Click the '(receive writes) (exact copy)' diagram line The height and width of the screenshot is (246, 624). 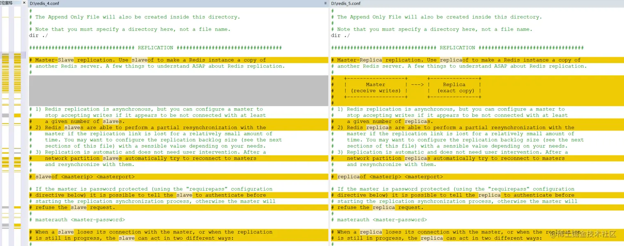click(x=477, y=91)
